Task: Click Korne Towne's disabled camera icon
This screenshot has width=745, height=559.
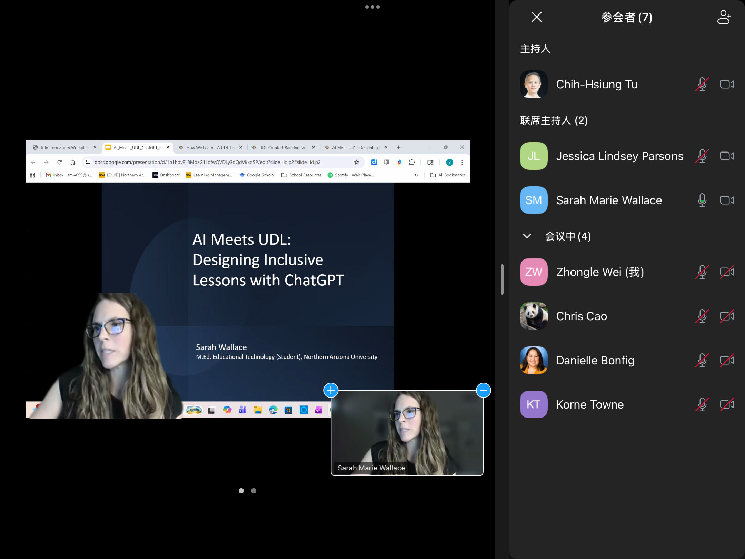Action: point(727,404)
